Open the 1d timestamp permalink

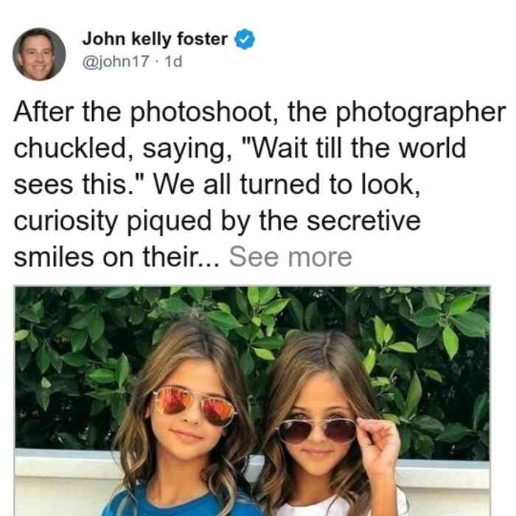[x=173, y=61]
